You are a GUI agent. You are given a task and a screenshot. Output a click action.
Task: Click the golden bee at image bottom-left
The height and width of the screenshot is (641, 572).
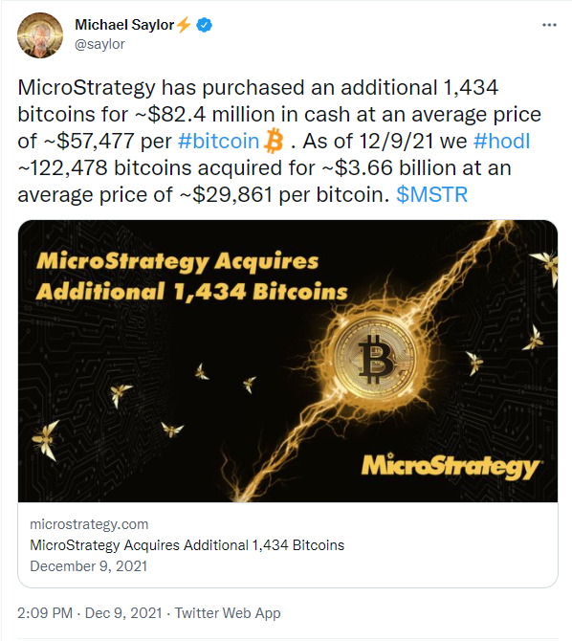(45, 440)
